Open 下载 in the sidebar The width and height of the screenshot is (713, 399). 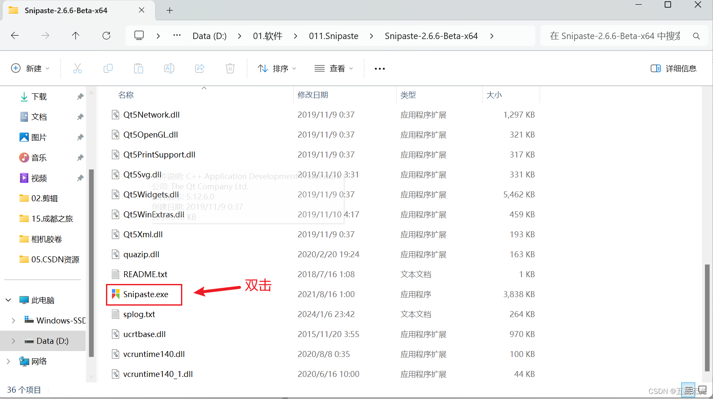[39, 97]
